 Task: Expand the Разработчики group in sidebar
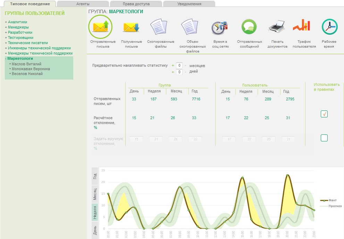click(x=20, y=32)
